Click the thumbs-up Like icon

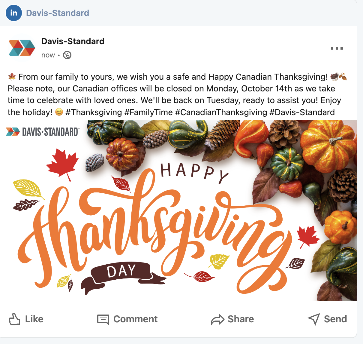pyautogui.click(x=14, y=319)
